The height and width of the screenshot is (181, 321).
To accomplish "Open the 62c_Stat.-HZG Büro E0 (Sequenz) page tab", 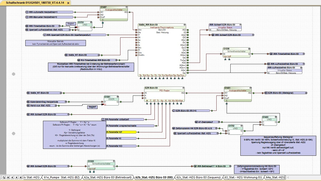I will tap(199, 178).
